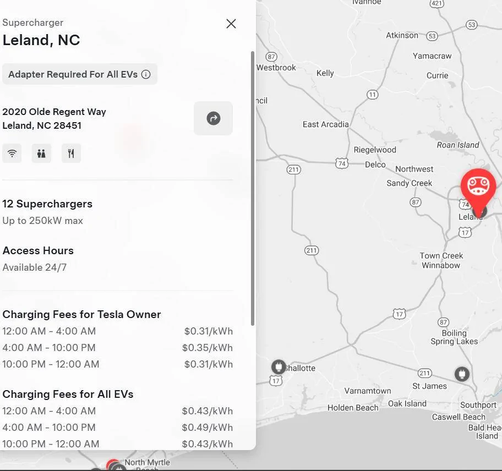Close the Leland Supercharger panel
Image resolution: width=502 pixels, height=471 pixels.
pyautogui.click(x=231, y=24)
